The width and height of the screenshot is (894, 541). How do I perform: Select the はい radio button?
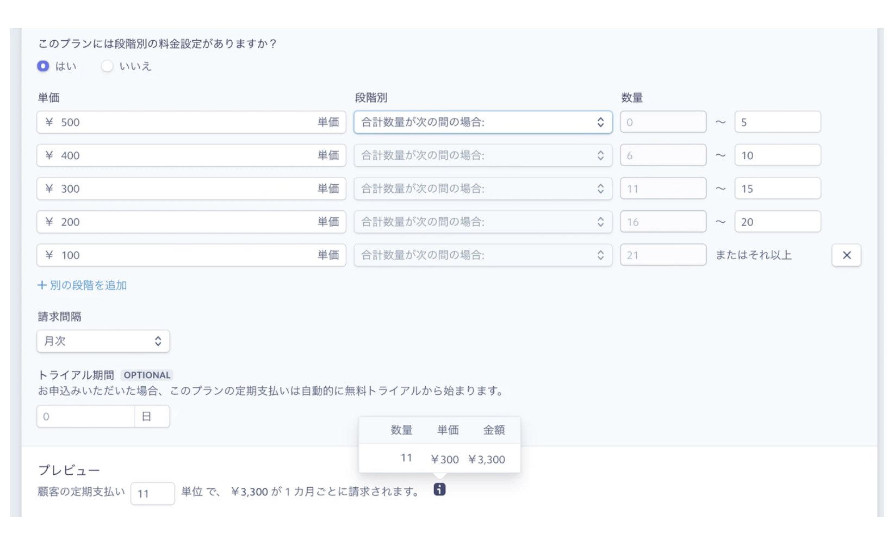[43, 66]
